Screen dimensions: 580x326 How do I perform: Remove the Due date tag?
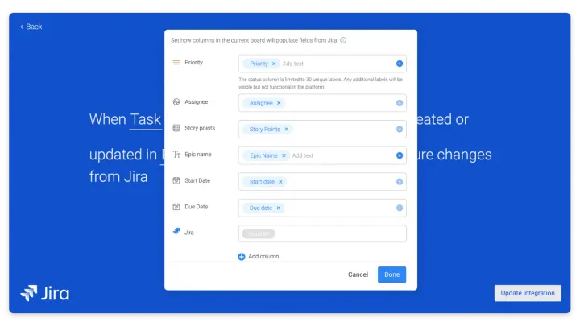coord(278,208)
